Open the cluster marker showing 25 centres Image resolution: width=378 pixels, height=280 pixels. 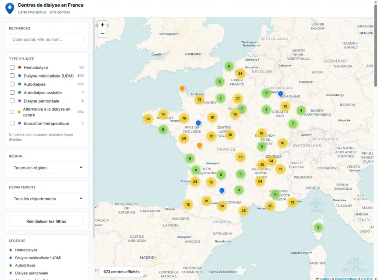(x=244, y=211)
